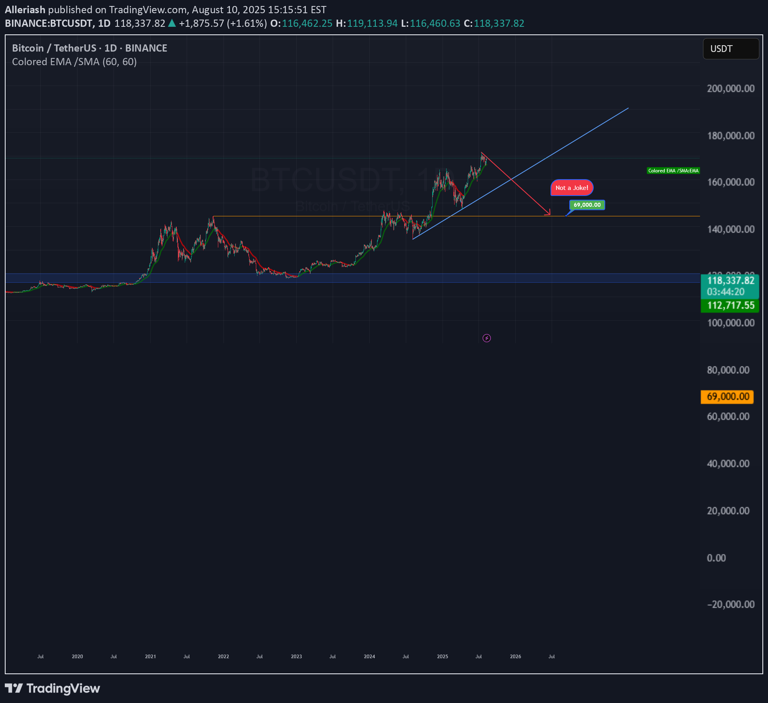
Task: Open the 1D timeframe selector
Action: (104, 23)
